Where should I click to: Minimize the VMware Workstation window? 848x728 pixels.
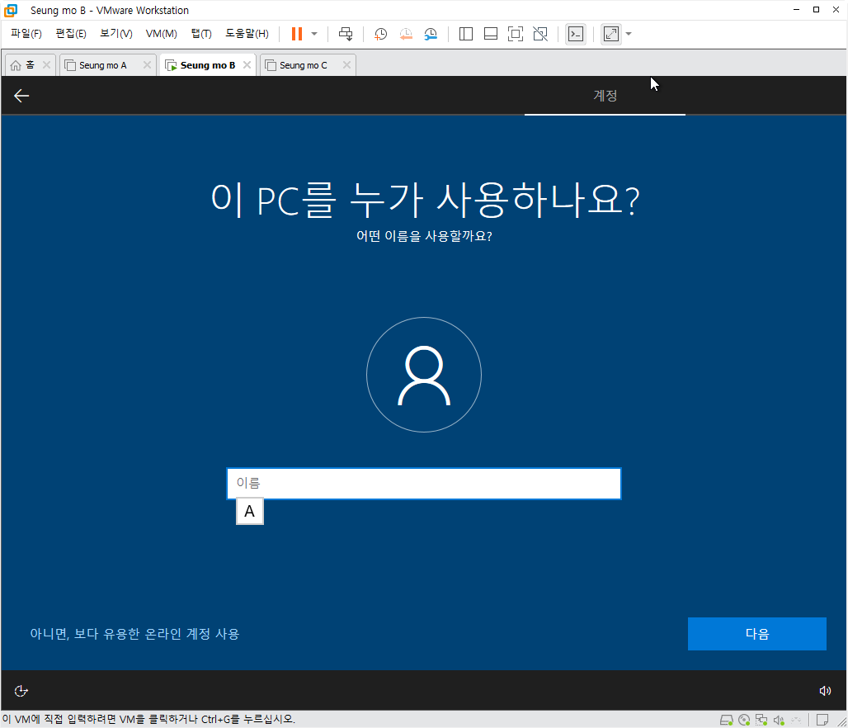pyautogui.click(x=797, y=10)
